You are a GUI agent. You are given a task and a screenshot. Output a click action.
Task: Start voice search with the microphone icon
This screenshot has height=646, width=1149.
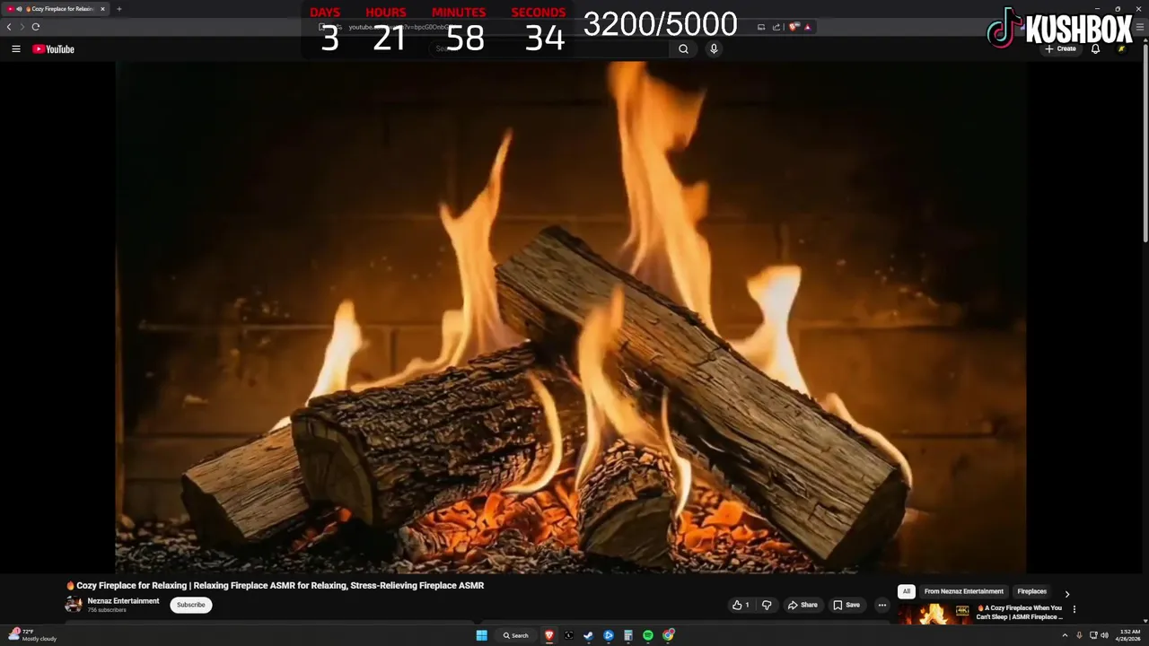[x=714, y=49]
